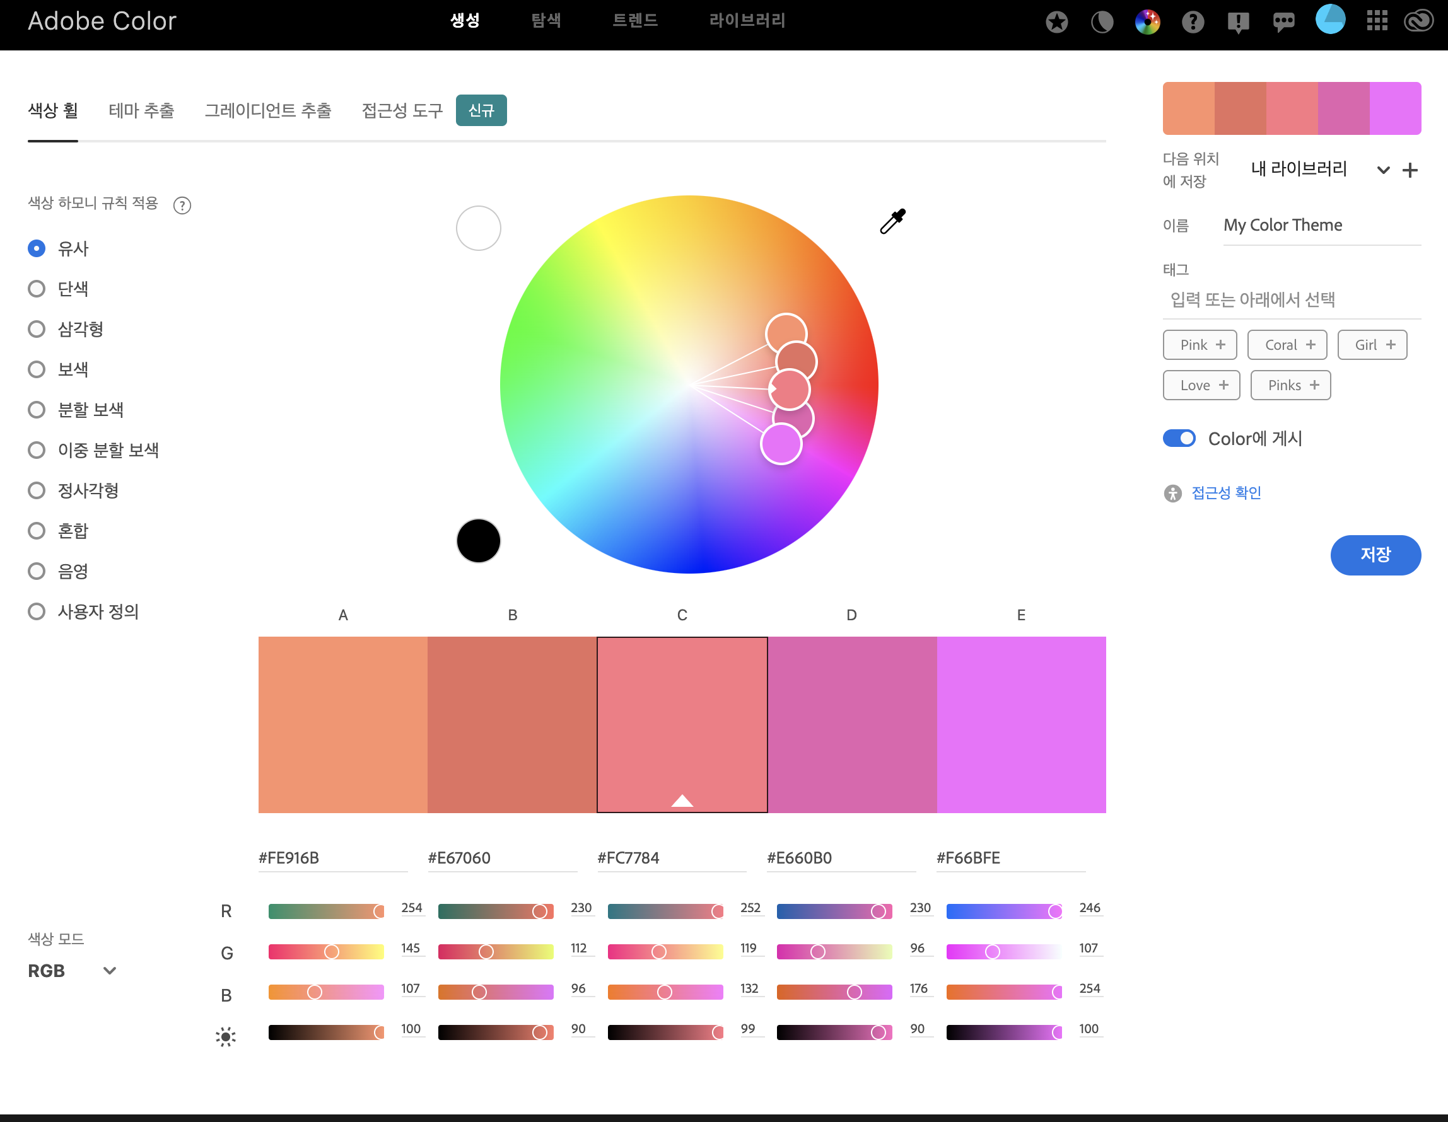The image size is (1448, 1122).
Task: Choose the 삼각형 harmony rule
Action: 37,328
